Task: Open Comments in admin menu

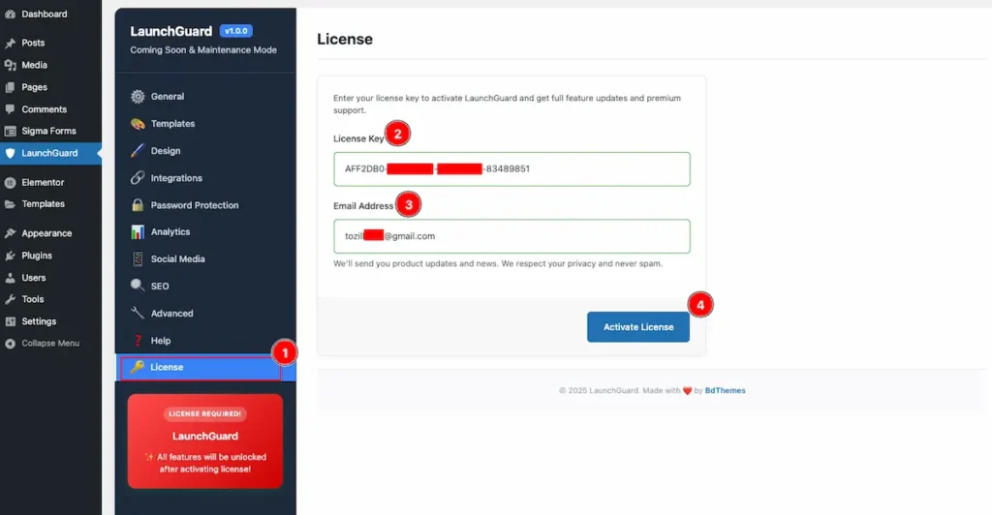Action: pyautogui.click(x=50, y=109)
